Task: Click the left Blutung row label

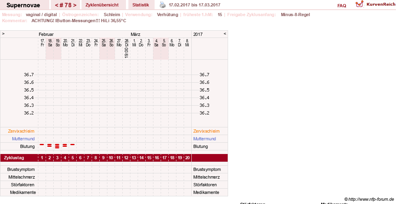Action: (27, 146)
